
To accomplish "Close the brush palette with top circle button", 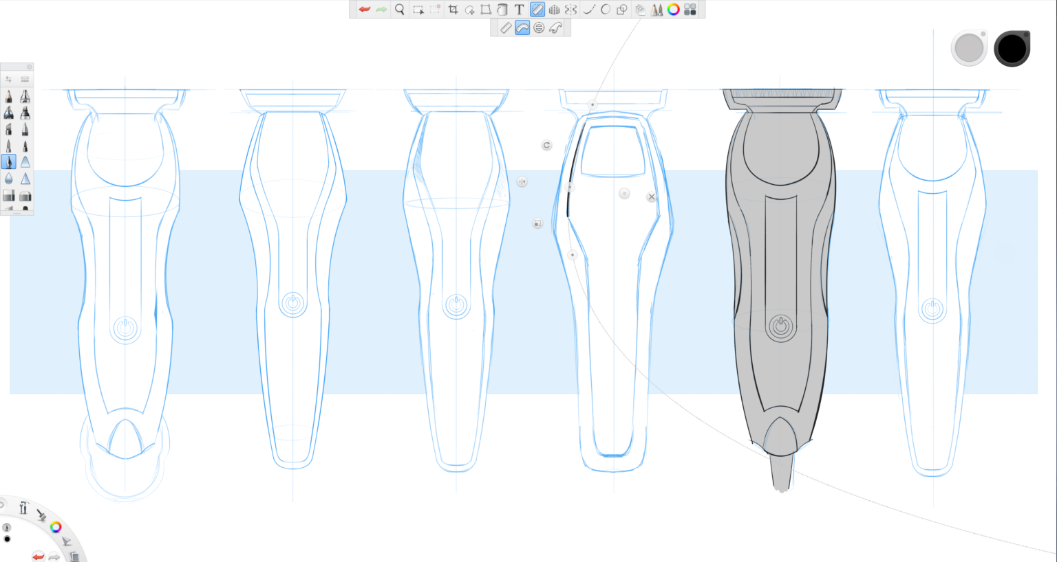I will pos(29,67).
